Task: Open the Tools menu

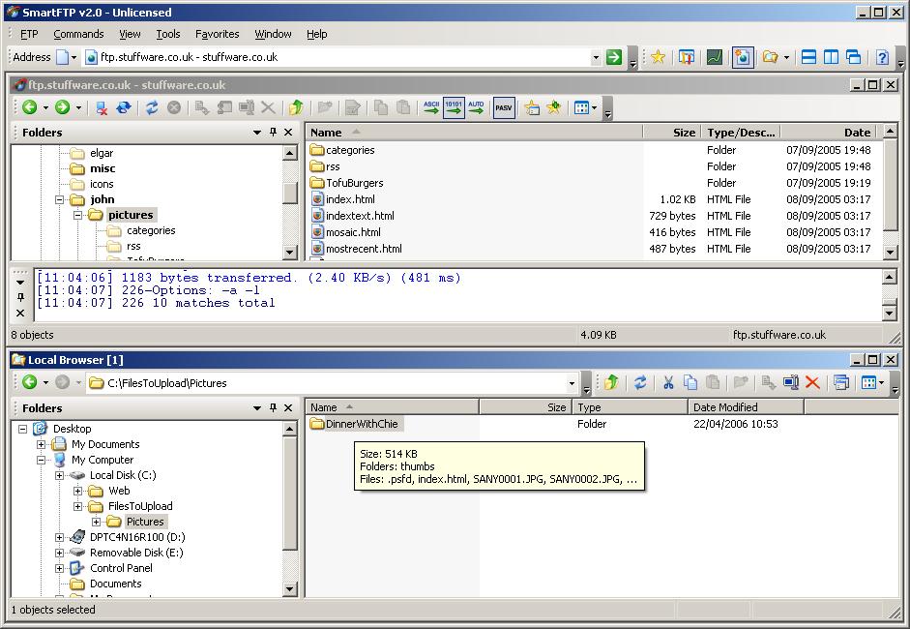Action: pyautogui.click(x=167, y=34)
